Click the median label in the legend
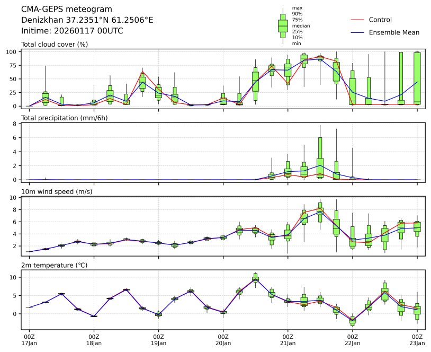431x352 pixels. click(301, 25)
